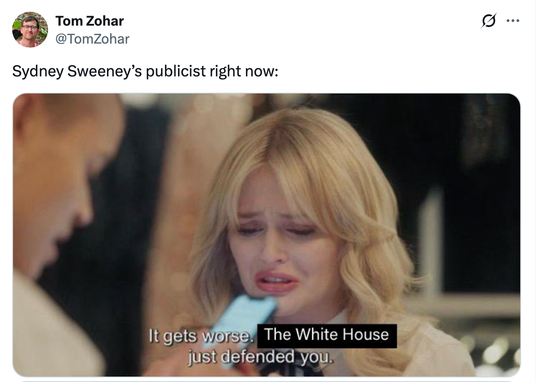Screen dimensions: 536x382
Task: Click the word 'publicist' in the tweet
Action: (x=176, y=71)
